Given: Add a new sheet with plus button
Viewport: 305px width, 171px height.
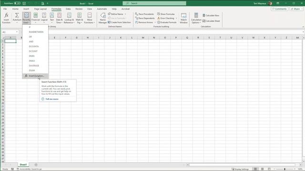Looking at the screenshot, I should click(36, 165).
